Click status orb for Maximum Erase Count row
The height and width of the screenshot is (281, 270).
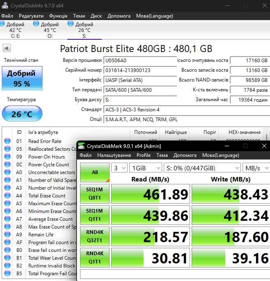7,203
